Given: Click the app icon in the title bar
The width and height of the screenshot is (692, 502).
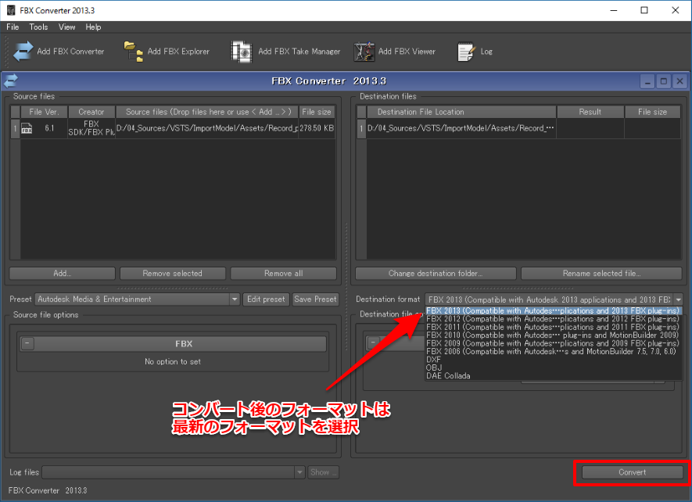Looking at the screenshot, I should pos(11,10).
